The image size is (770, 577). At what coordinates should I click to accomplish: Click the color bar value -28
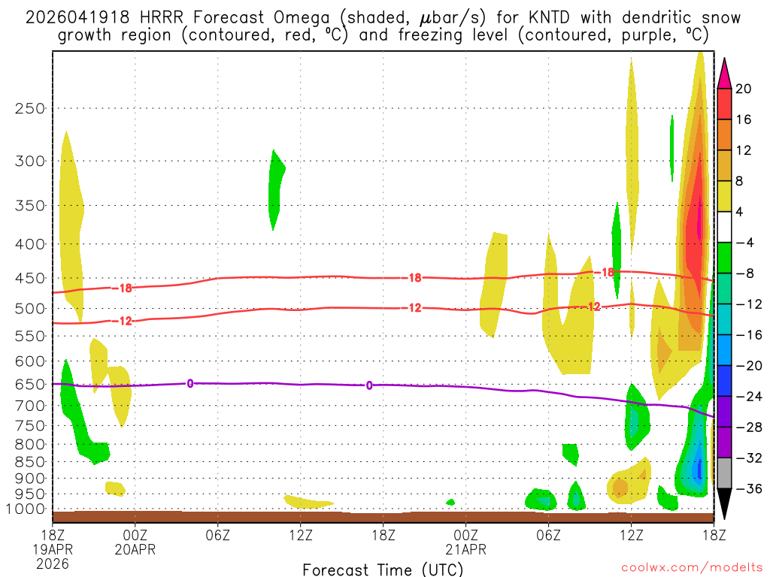coord(749,427)
